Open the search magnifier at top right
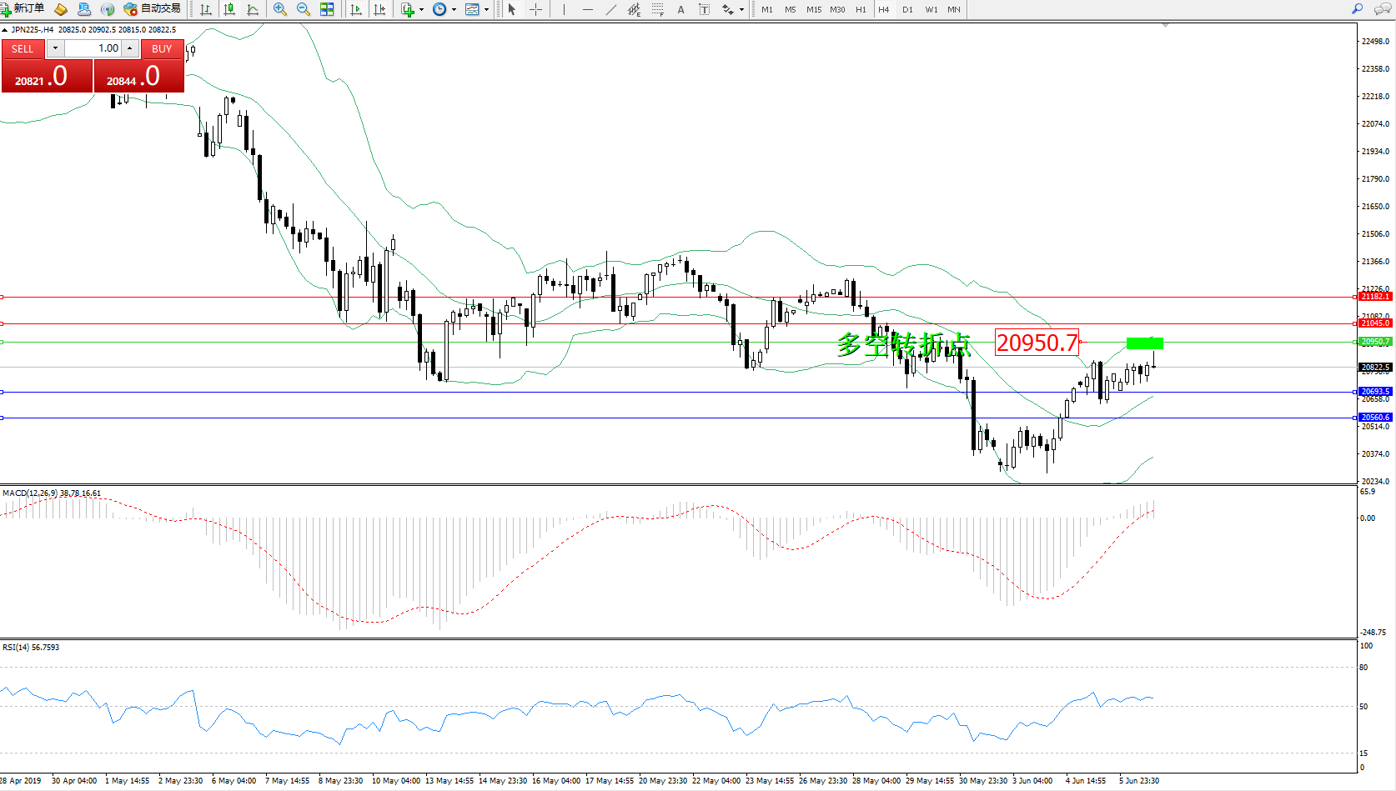 click(1357, 9)
